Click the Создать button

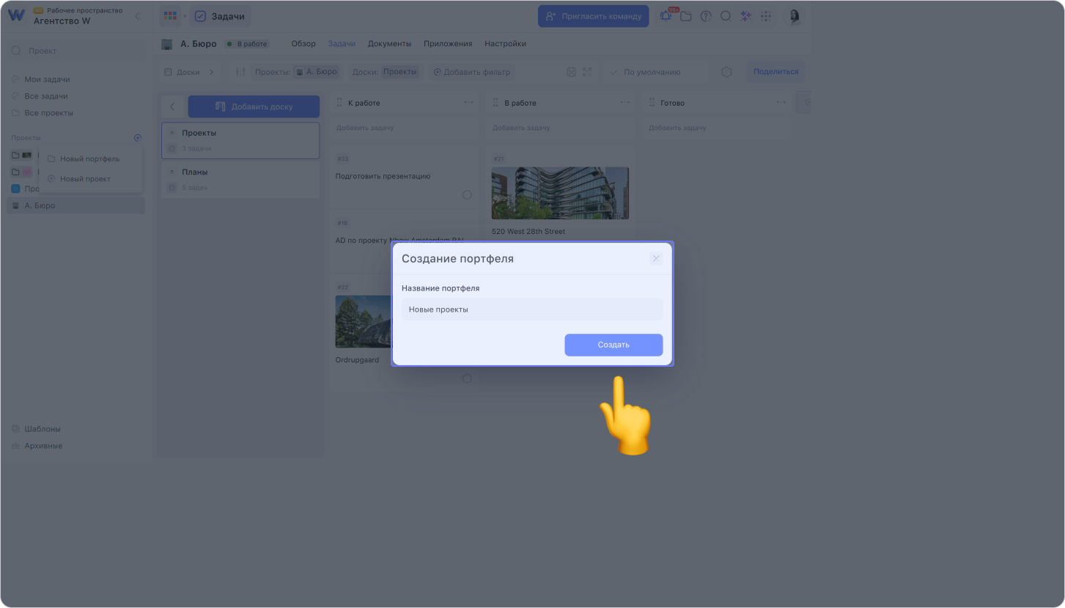(613, 345)
